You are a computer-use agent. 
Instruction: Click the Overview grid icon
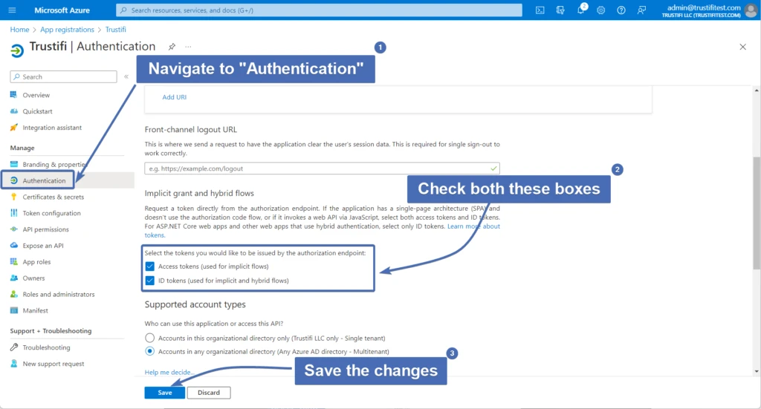click(x=13, y=95)
